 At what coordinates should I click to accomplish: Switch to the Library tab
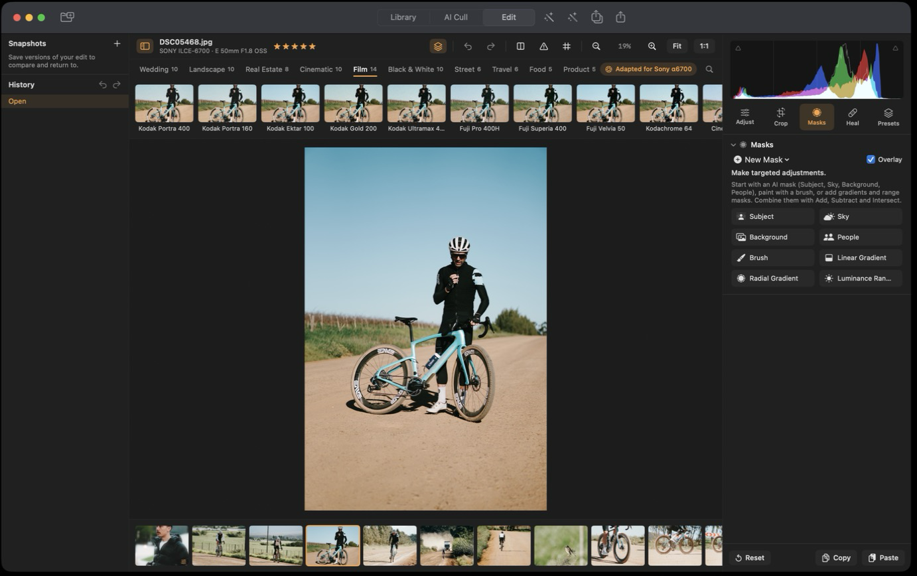(403, 17)
